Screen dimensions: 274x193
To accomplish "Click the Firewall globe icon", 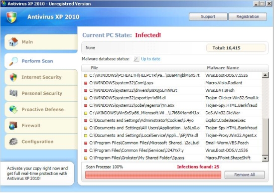I will point(13,126).
